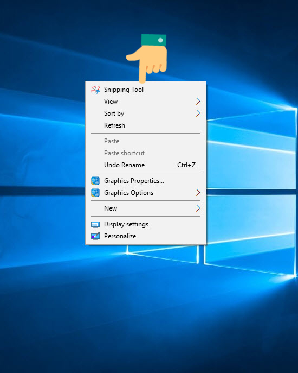Click the Graphics Properties icon
This screenshot has width=298, height=373.
pos(95,181)
